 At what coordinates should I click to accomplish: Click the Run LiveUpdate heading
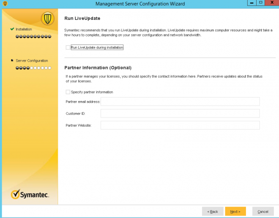(x=82, y=18)
